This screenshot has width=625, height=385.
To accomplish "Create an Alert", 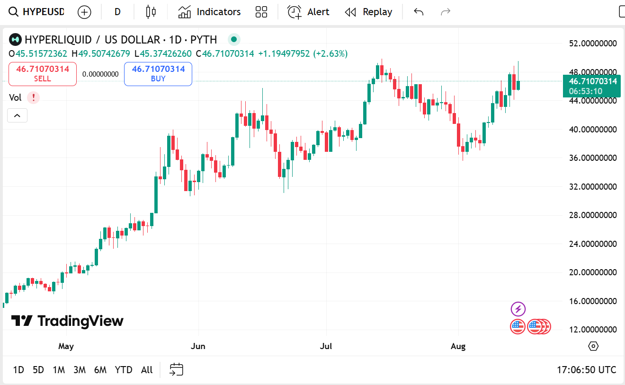I will coord(308,12).
